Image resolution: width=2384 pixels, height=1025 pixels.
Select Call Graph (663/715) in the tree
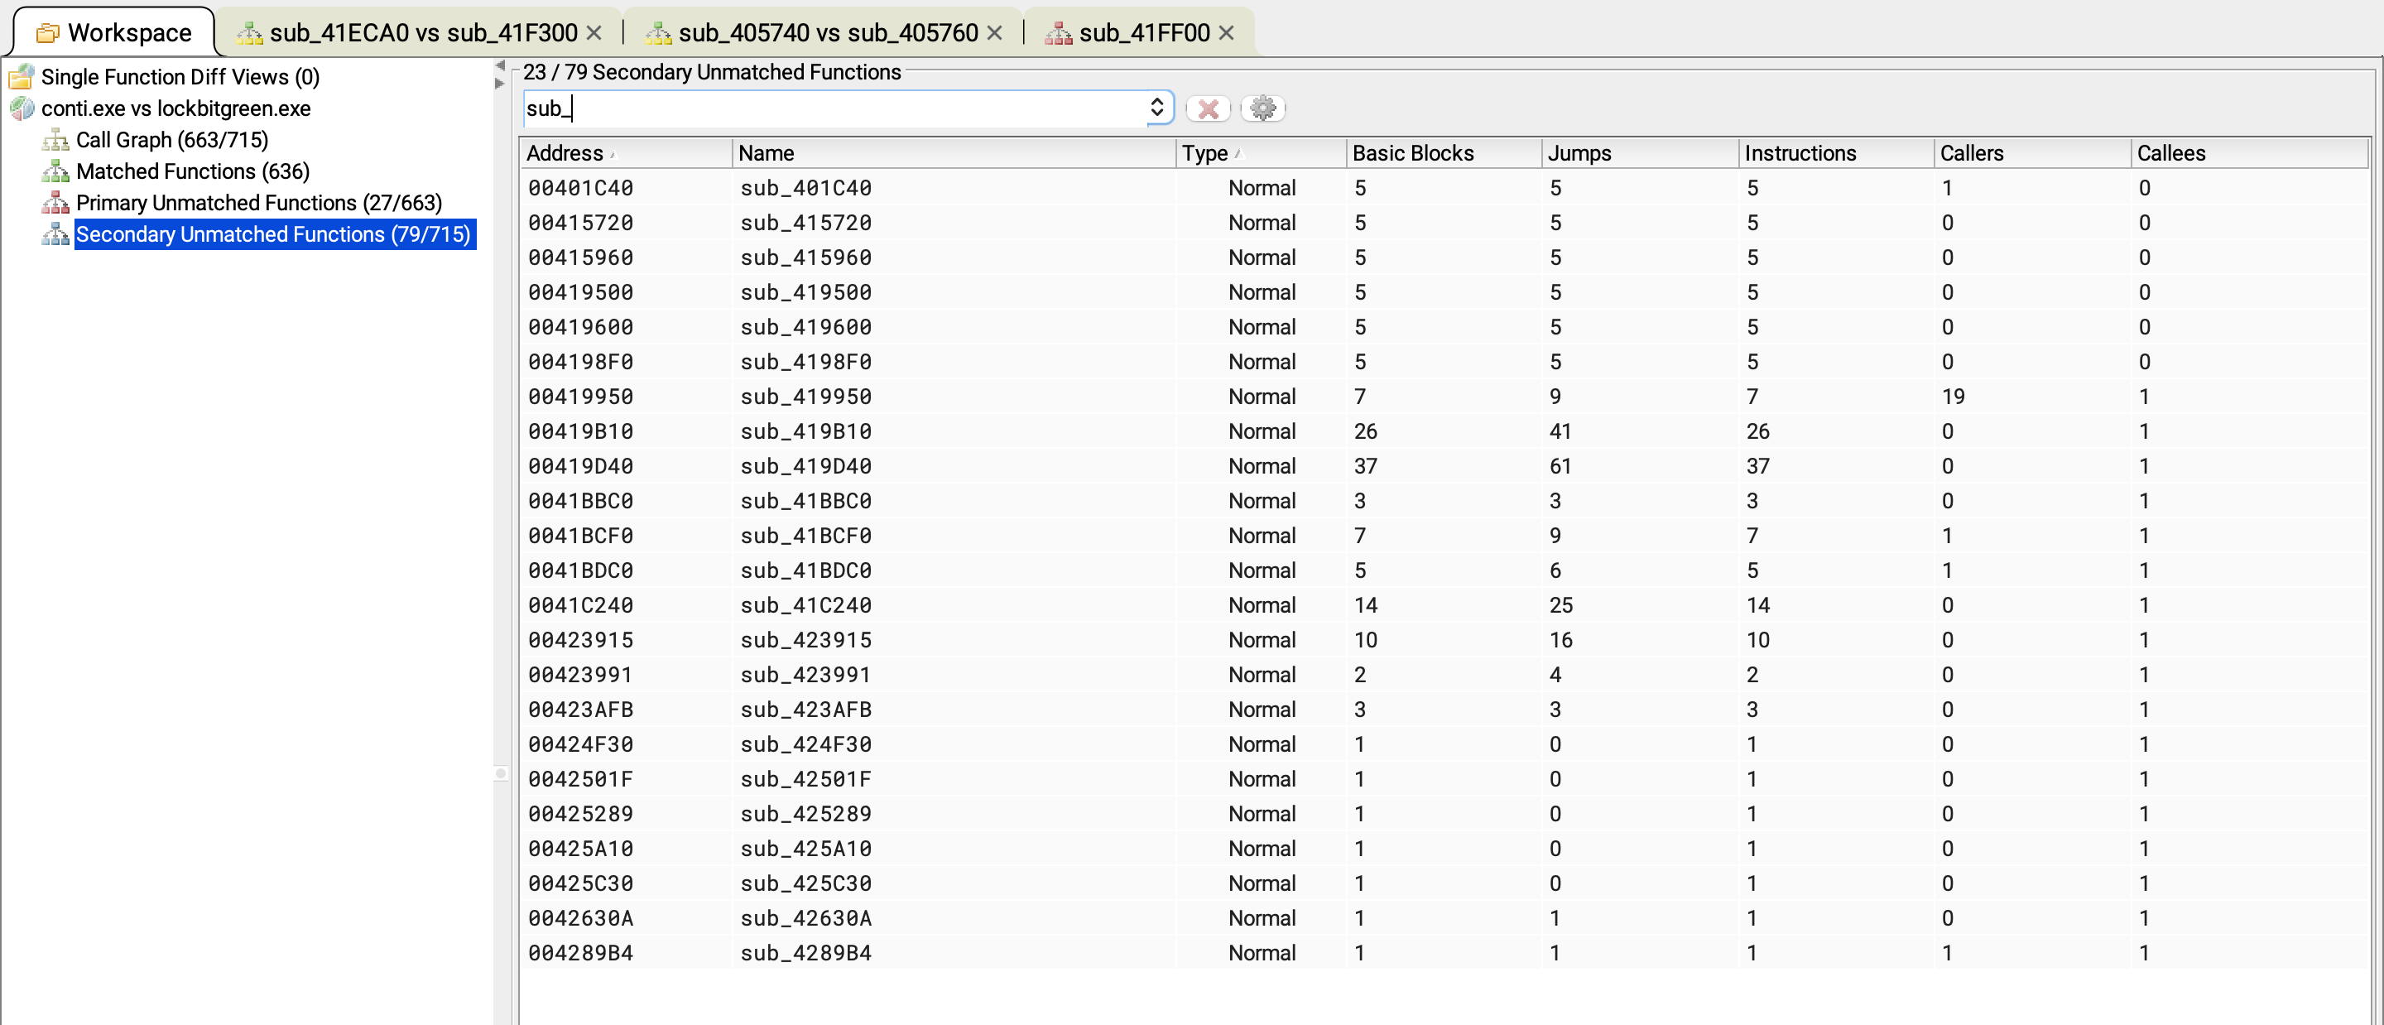click(172, 140)
